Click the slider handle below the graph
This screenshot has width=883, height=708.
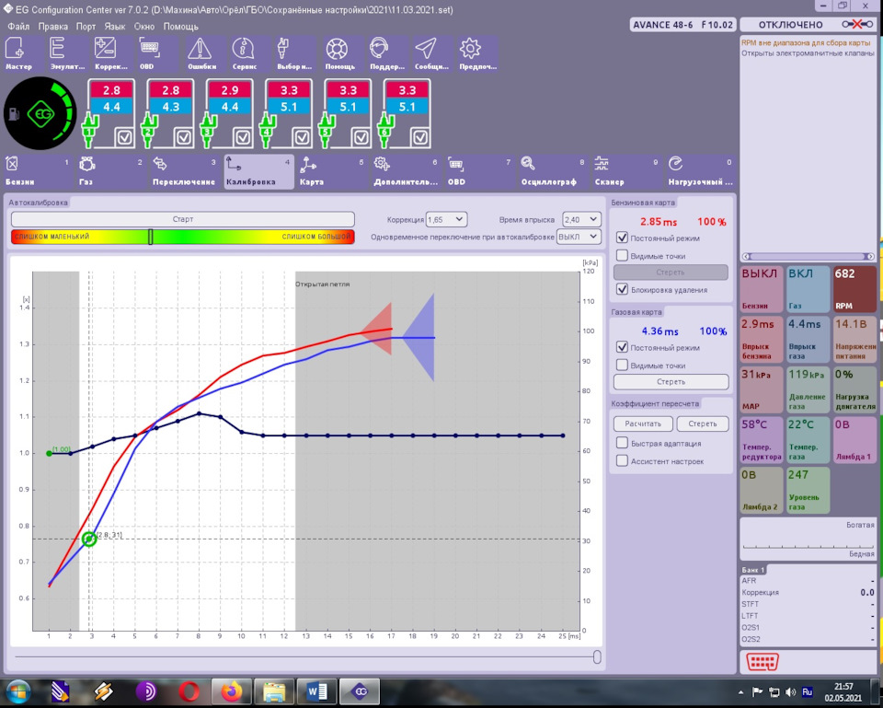click(597, 656)
